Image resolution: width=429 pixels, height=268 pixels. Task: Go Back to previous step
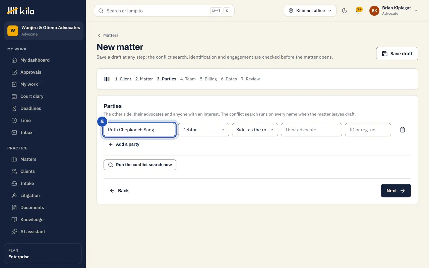point(119,191)
